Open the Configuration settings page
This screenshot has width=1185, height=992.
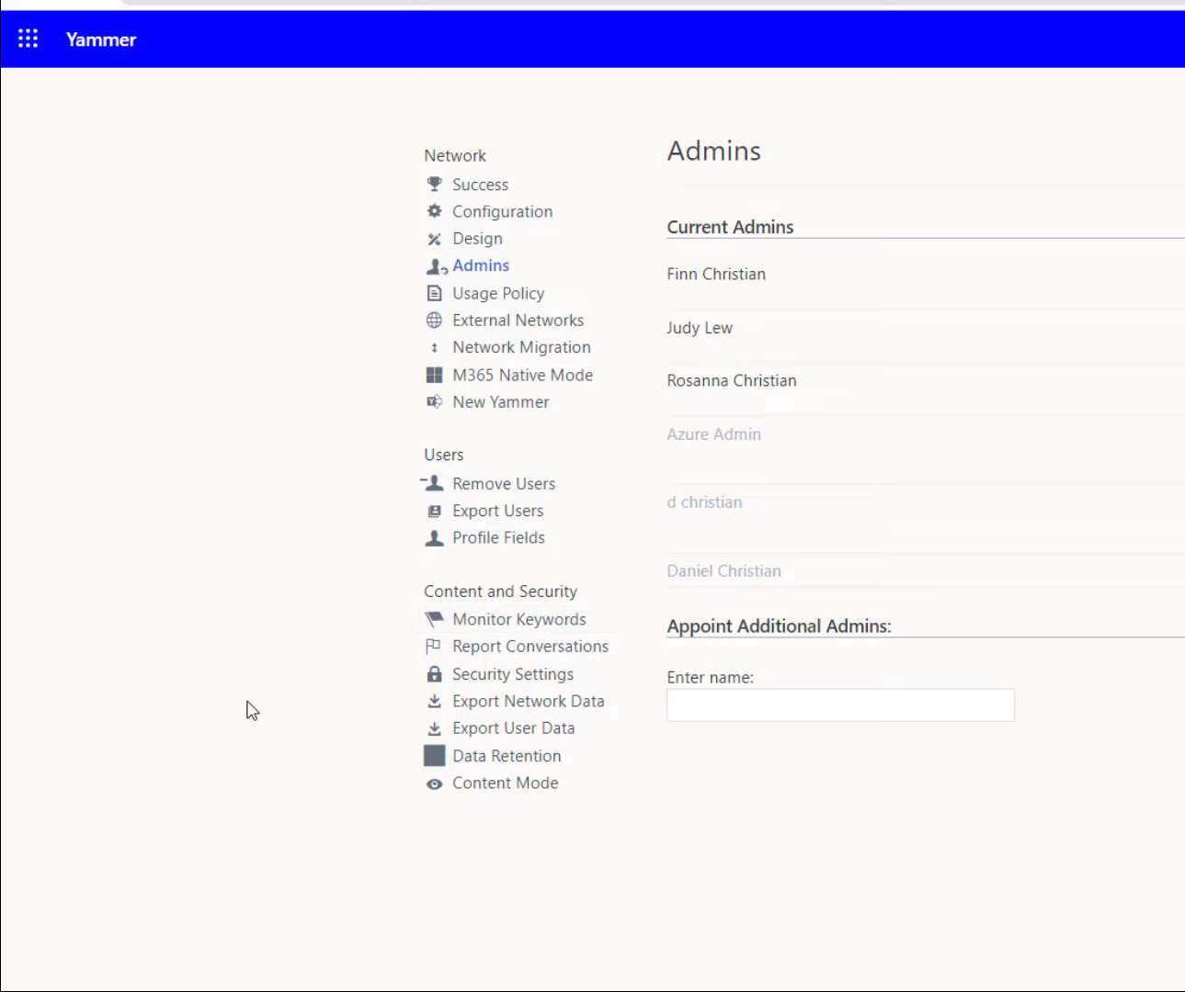(502, 211)
